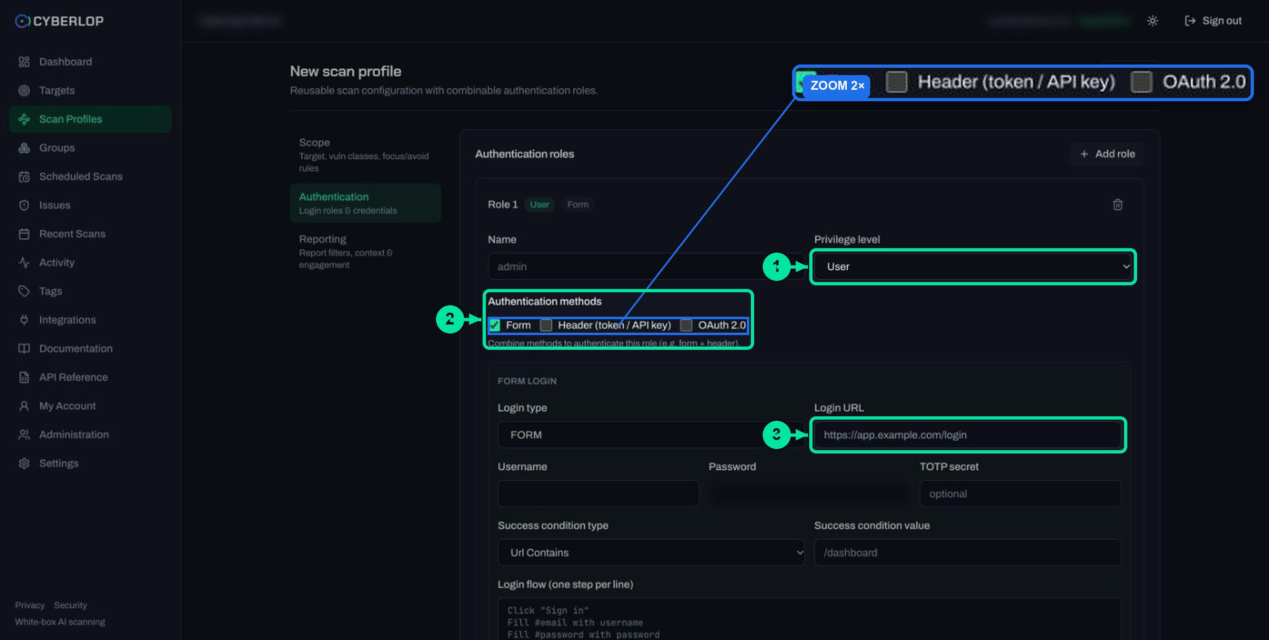Image resolution: width=1269 pixels, height=640 pixels.
Task: Delete Role 1 with trash icon
Action: click(1117, 205)
